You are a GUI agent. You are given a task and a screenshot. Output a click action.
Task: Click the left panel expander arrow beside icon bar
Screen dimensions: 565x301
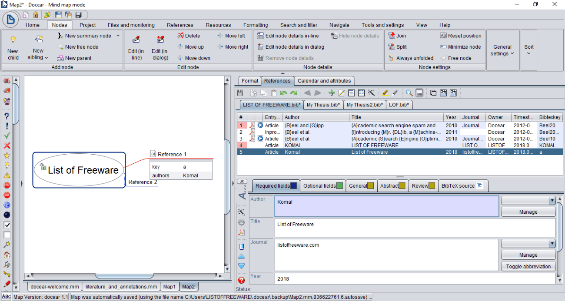(x=21, y=183)
